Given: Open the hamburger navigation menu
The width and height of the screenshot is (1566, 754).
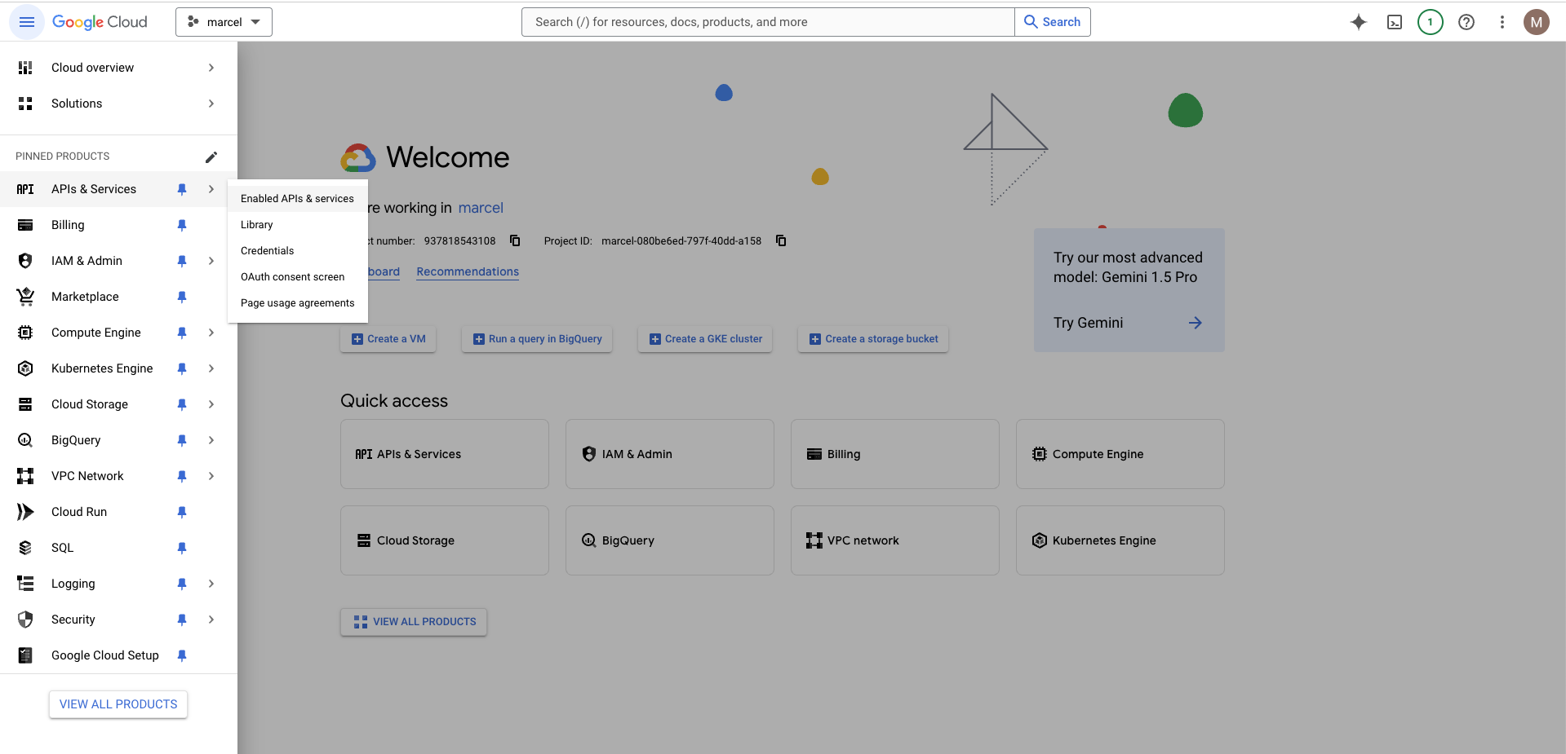Looking at the screenshot, I should 26,22.
